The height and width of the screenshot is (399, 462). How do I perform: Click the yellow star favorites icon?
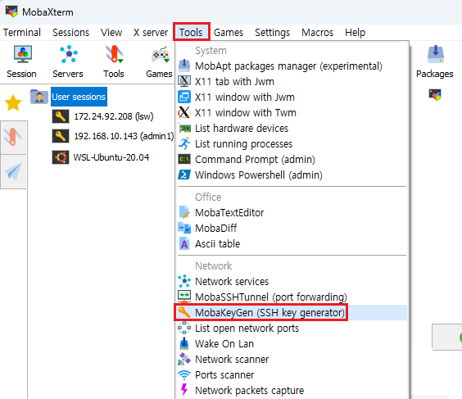pos(13,103)
